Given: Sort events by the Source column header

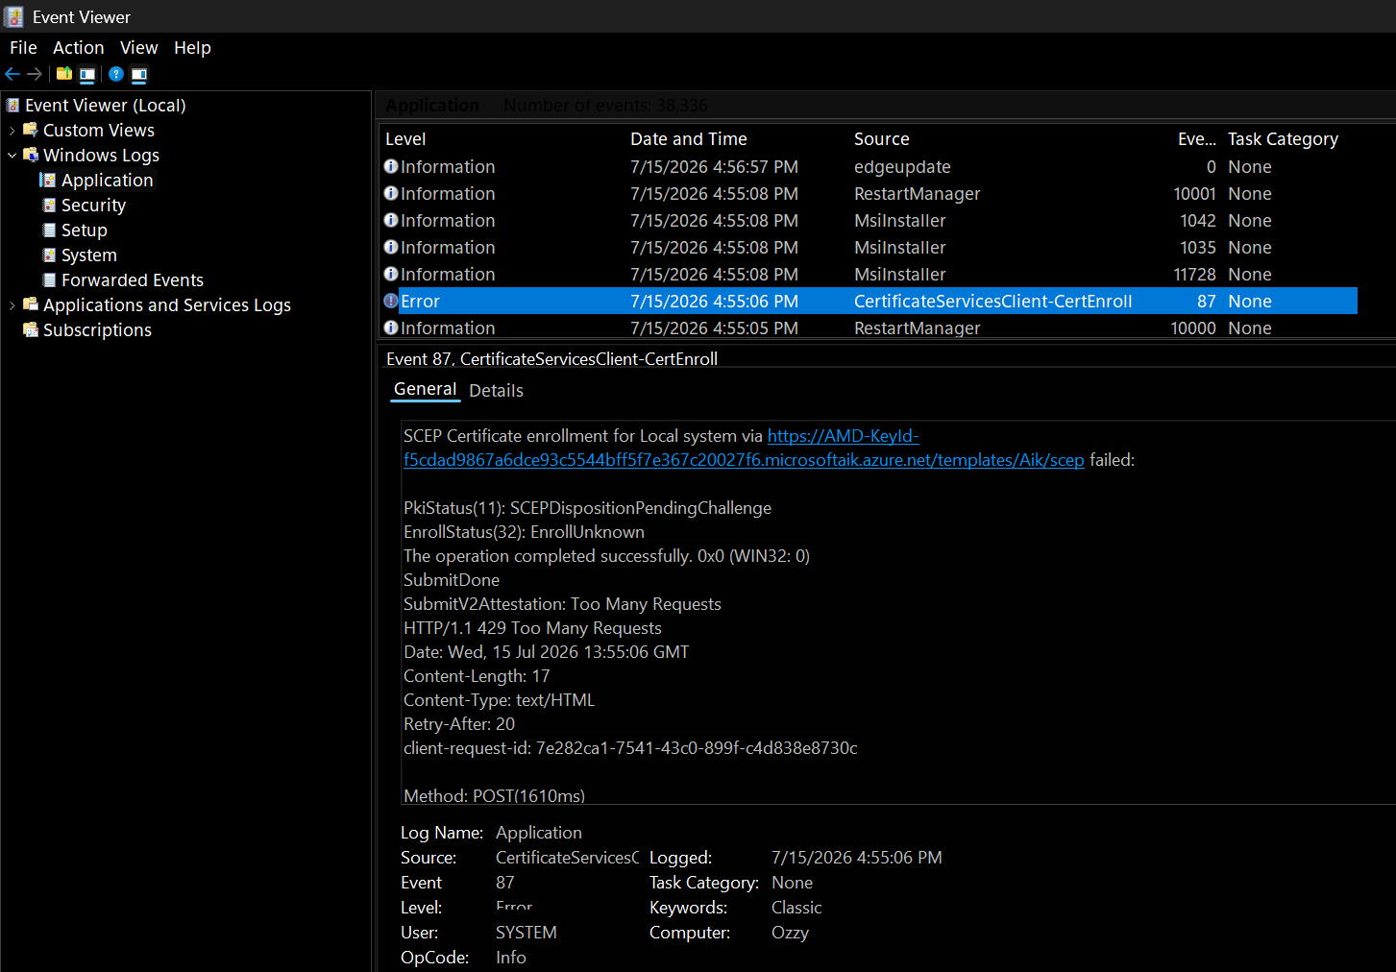Looking at the screenshot, I should pyautogui.click(x=881, y=138).
